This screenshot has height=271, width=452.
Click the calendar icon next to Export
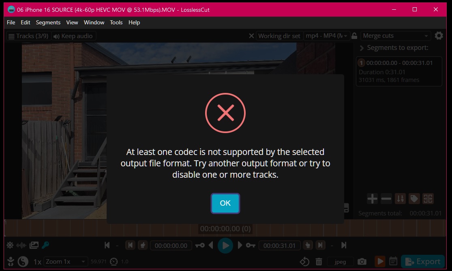point(393,262)
